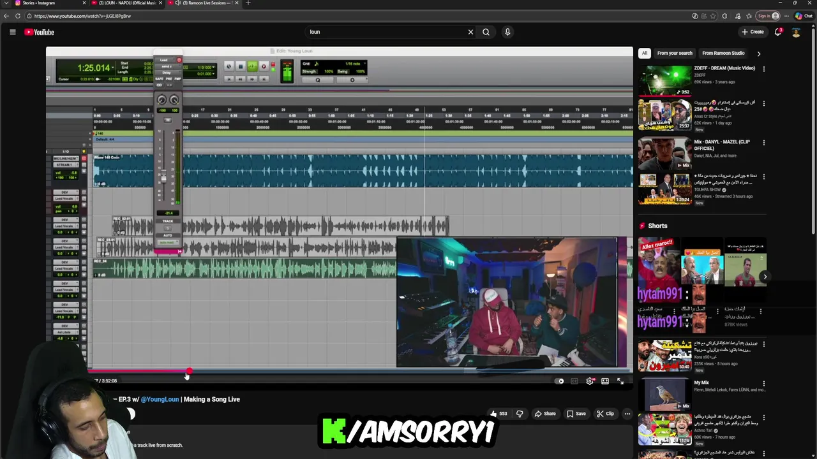
Task: Open the YouTube hamburger guide menu
Action: [x=12, y=32]
